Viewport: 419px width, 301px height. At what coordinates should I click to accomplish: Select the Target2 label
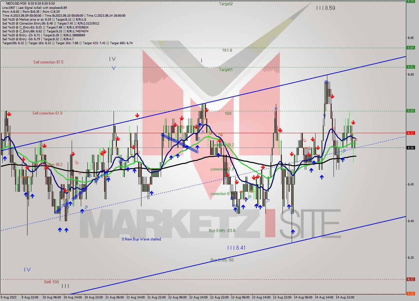(226, 4)
